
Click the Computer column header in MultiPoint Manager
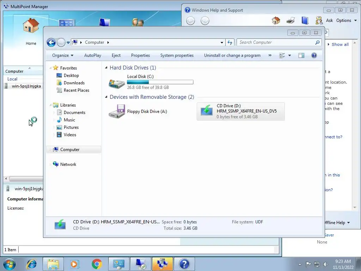coord(14,71)
